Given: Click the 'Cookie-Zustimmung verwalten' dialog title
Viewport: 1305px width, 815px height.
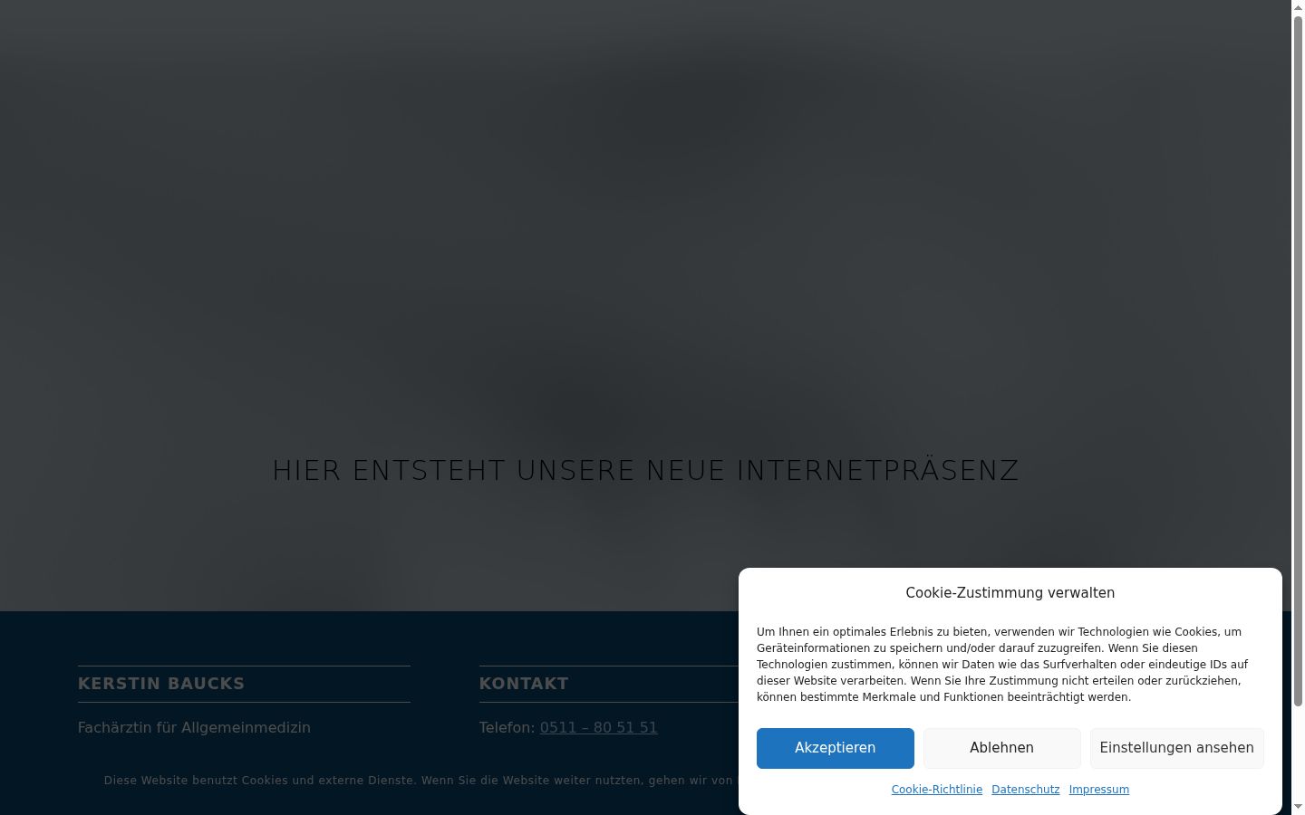Looking at the screenshot, I should (1010, 593).
